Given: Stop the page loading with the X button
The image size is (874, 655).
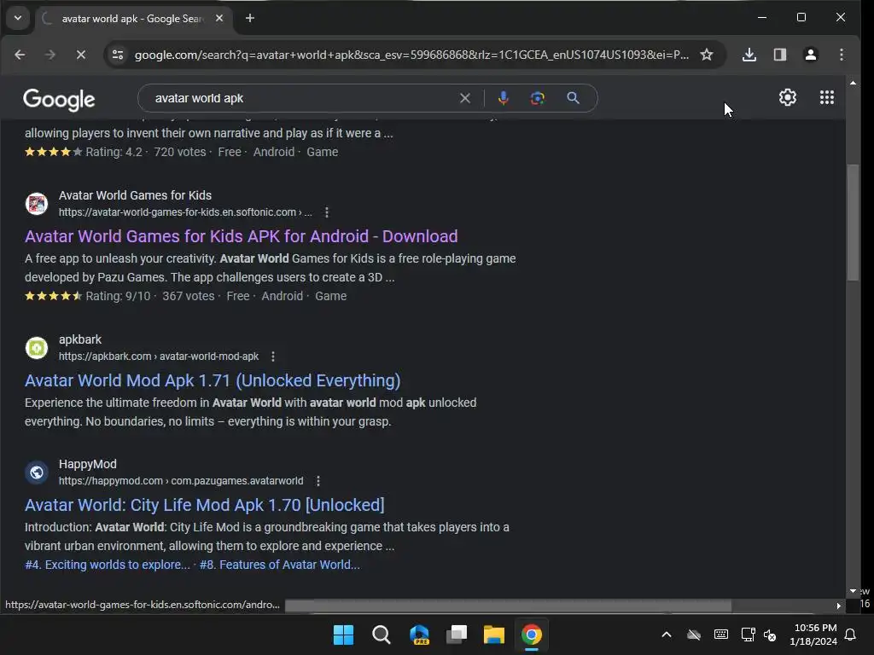Looking at the screenshot, I should click(x=81, y=55).
